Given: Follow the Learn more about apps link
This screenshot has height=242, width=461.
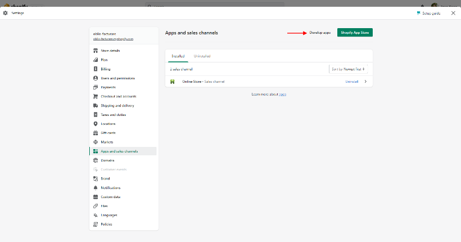Looking at the screenshot, I should pos(283,94).
